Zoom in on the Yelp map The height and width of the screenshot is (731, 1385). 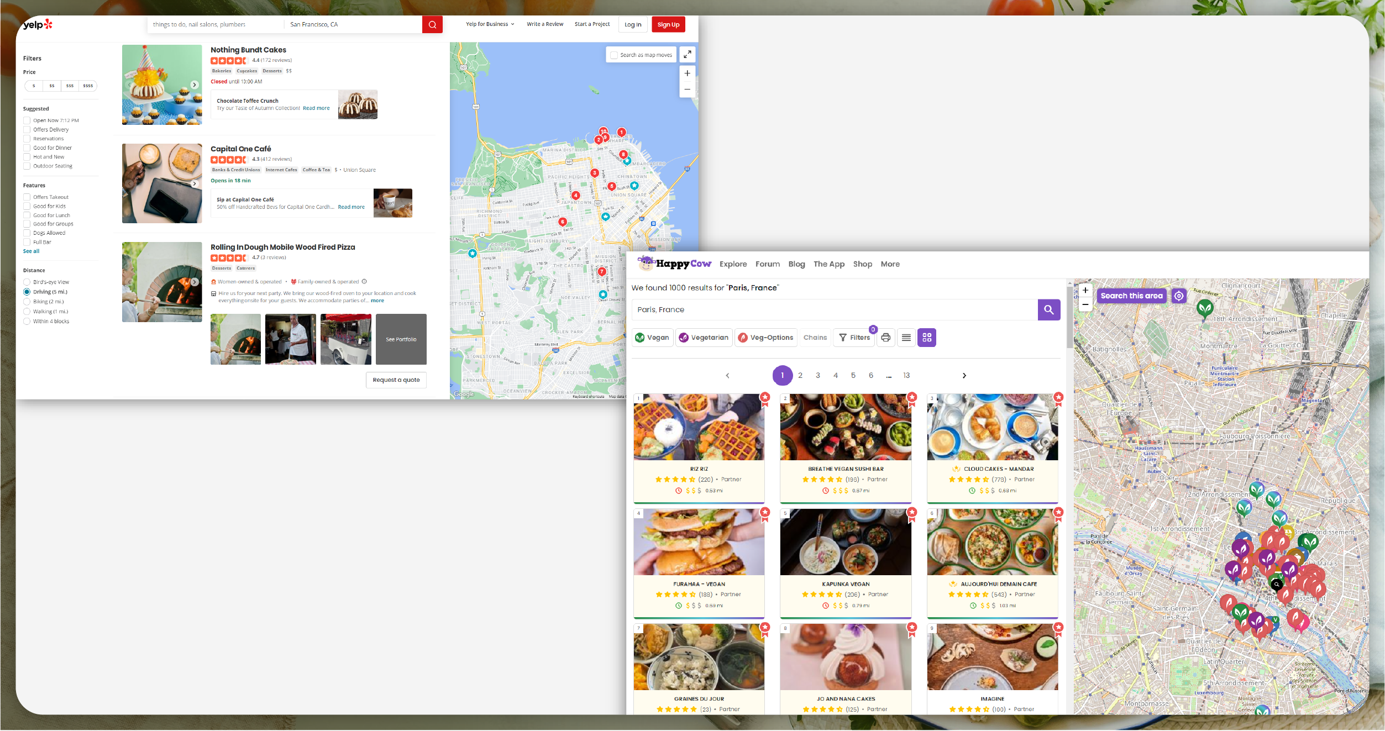(x=687, y=73)
